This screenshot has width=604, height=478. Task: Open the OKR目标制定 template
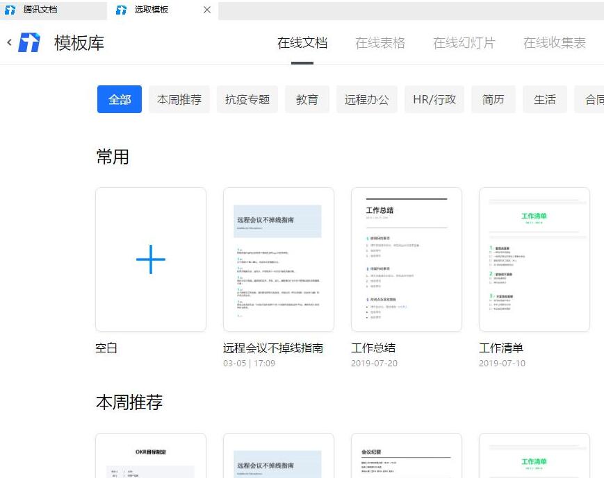point(150,458)
